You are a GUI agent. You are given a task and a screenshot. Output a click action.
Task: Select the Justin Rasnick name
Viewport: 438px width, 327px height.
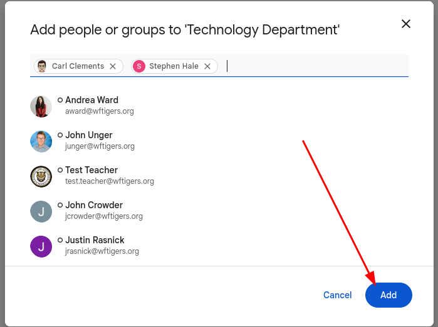point(95,240)
